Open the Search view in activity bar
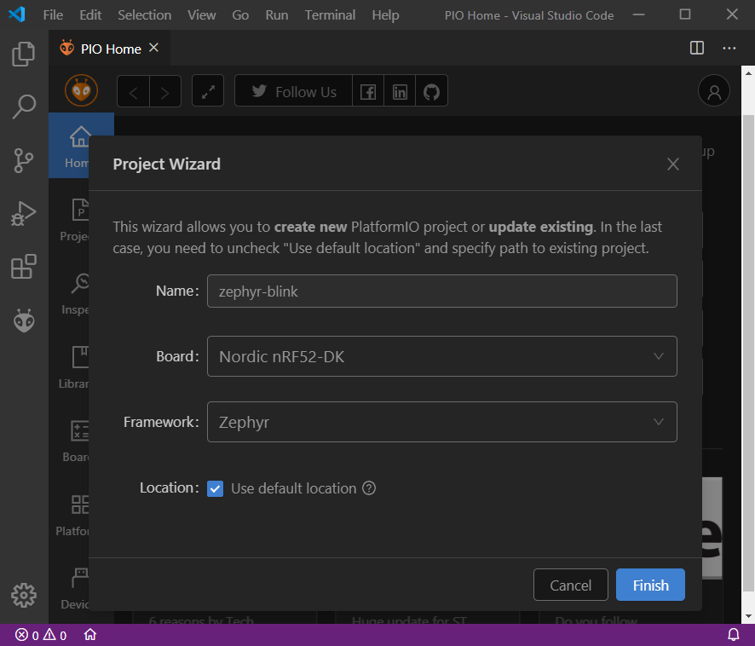755x646 pixels. coord(24,107)
